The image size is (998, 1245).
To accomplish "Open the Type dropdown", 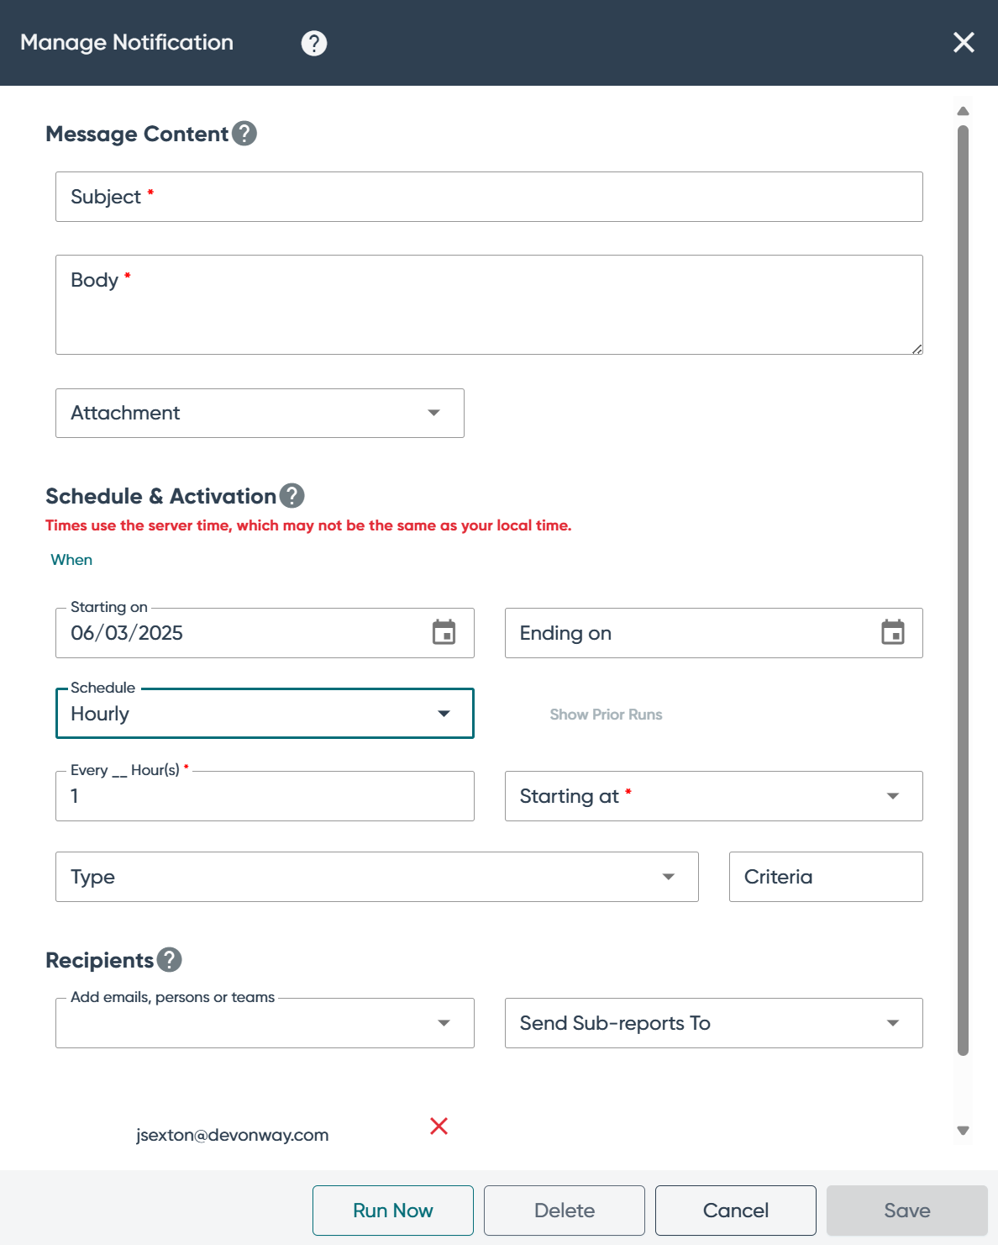I will tap(376, 877).
